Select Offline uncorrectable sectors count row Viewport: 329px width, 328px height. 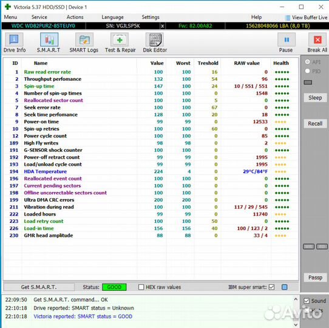click(x=151, y=193)
